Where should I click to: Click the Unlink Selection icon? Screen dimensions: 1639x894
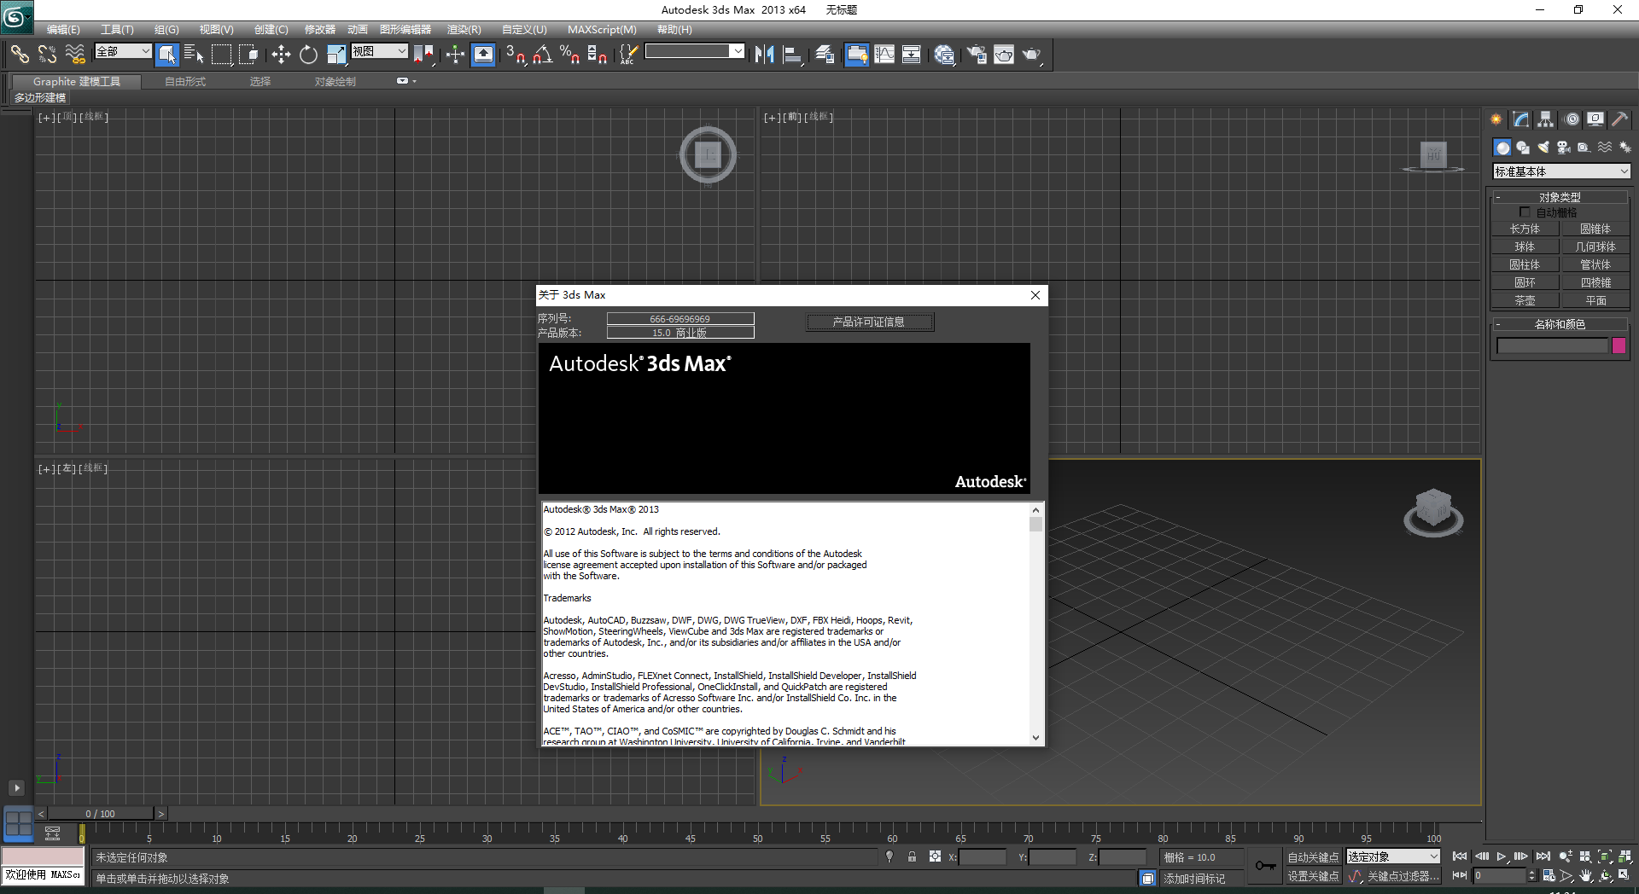[47, 55]
